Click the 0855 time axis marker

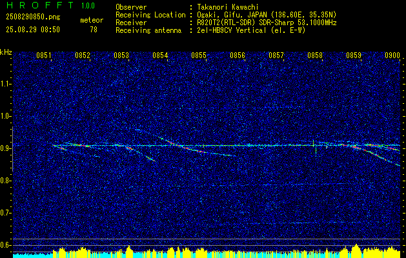(199, 55)
